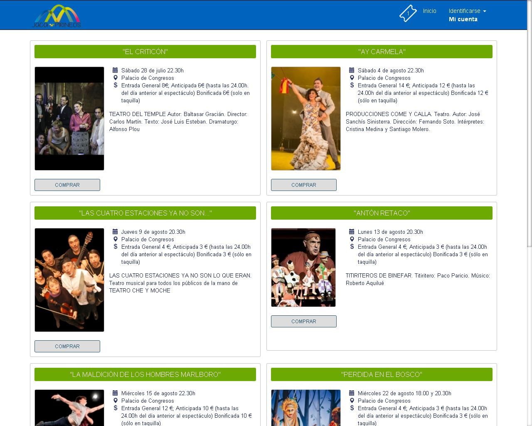Click location pin icon for Ay Carmela
The width and height of the screenshot is (532, 426).
[x=352, y=78]
